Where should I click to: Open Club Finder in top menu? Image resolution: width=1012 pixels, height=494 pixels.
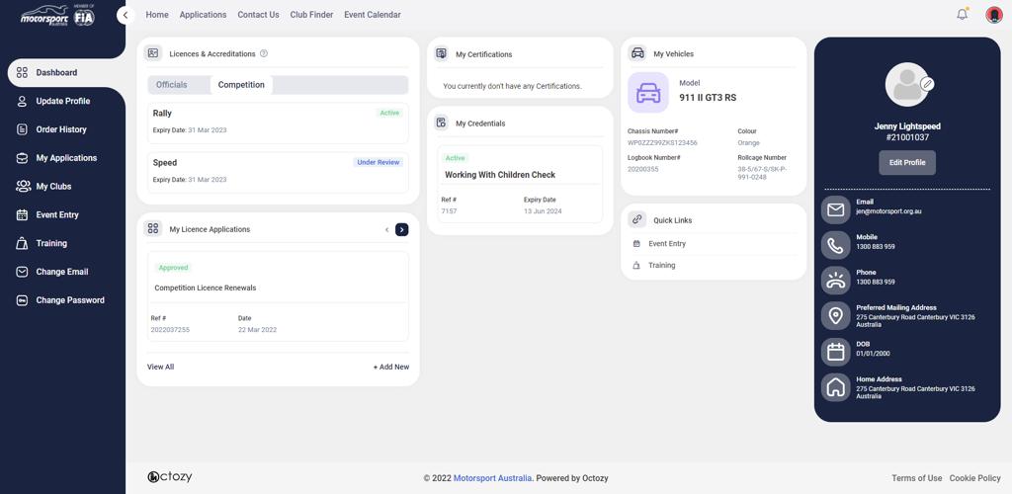(311, 15)
